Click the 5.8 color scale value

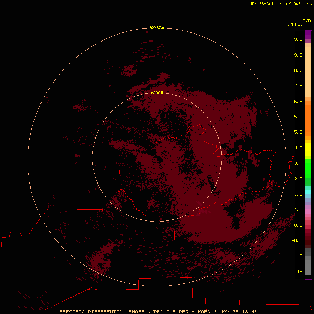298,117
